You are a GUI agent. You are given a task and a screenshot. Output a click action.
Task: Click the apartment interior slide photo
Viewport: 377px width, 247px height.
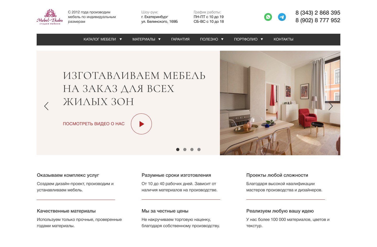tap(280, 103)
